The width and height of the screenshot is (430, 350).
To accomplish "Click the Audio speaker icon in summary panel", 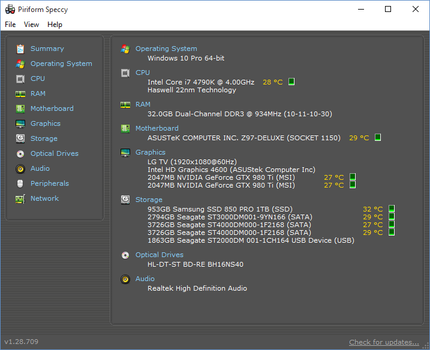I will (x=125, y=279).
